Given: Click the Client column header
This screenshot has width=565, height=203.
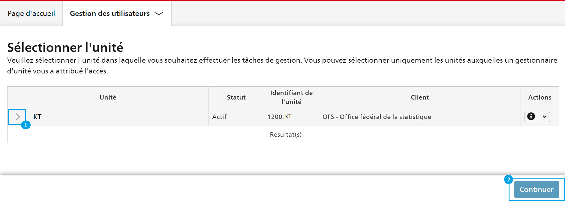Looking at the screenshot, I should tap(420, 97).
